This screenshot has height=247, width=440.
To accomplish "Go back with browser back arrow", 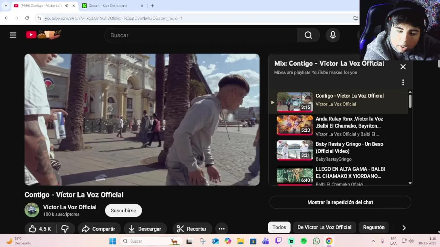I will 7,18.
